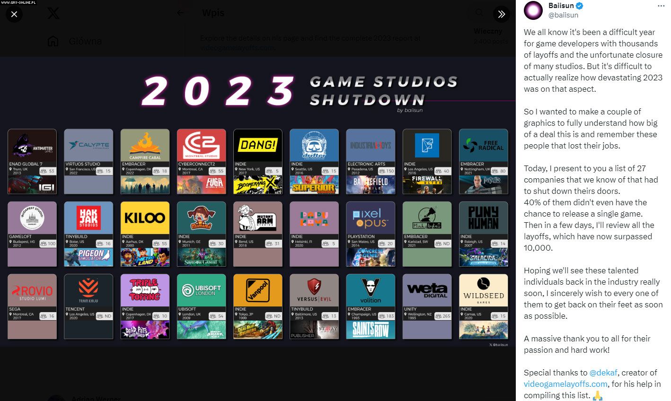671x401 pixels.
Task: Click the Weta Digital logo
Action: (427, 290)
